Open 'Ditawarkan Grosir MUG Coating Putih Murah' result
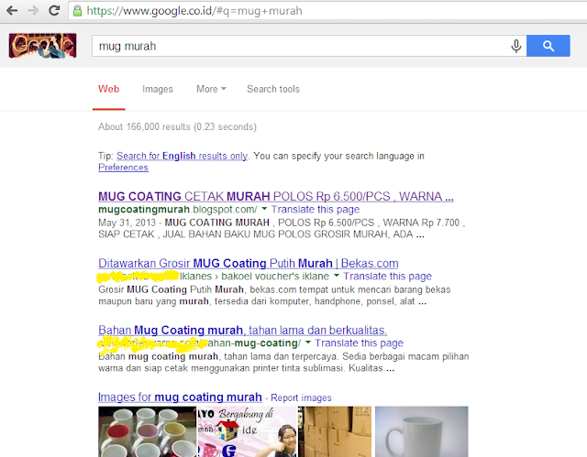 249,263
